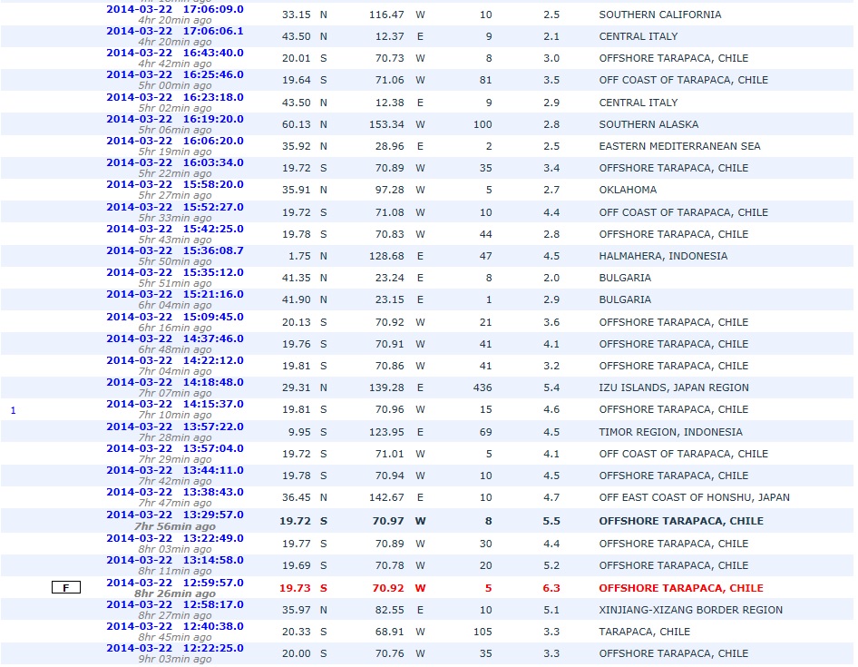Select depth value 436 in the Izu Islands row
Image resolution: width=858 pixels, height=667 pixels.
coord(483,387)
